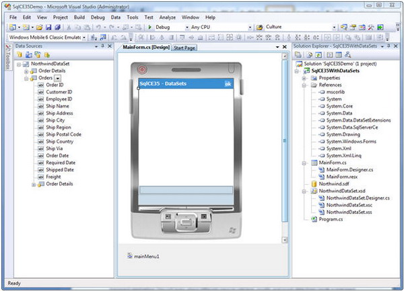Click View Designer icon in Solution Explorer
This screenshot has width=404, height=291.
339,54
